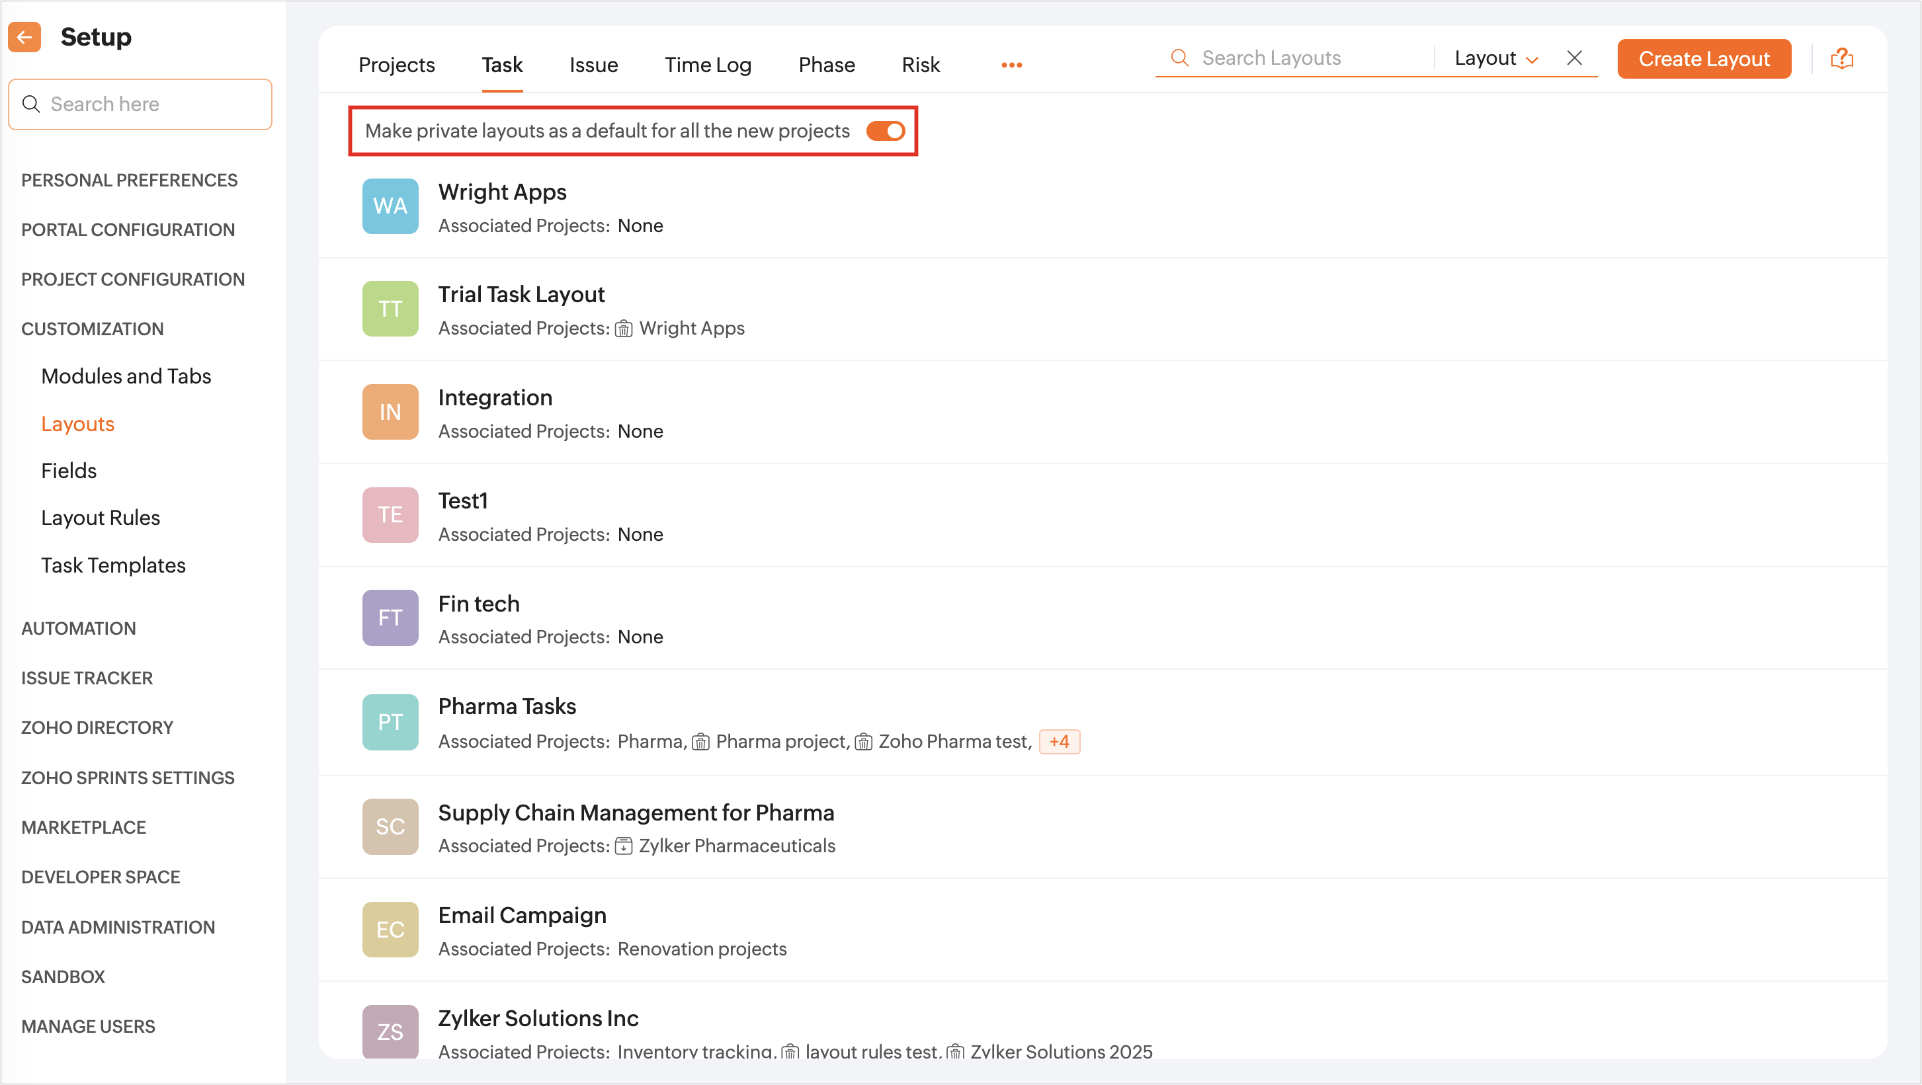The image size is (1922, 1085).
Task: Click the X to close layout search
Action: click(1573, 58)
